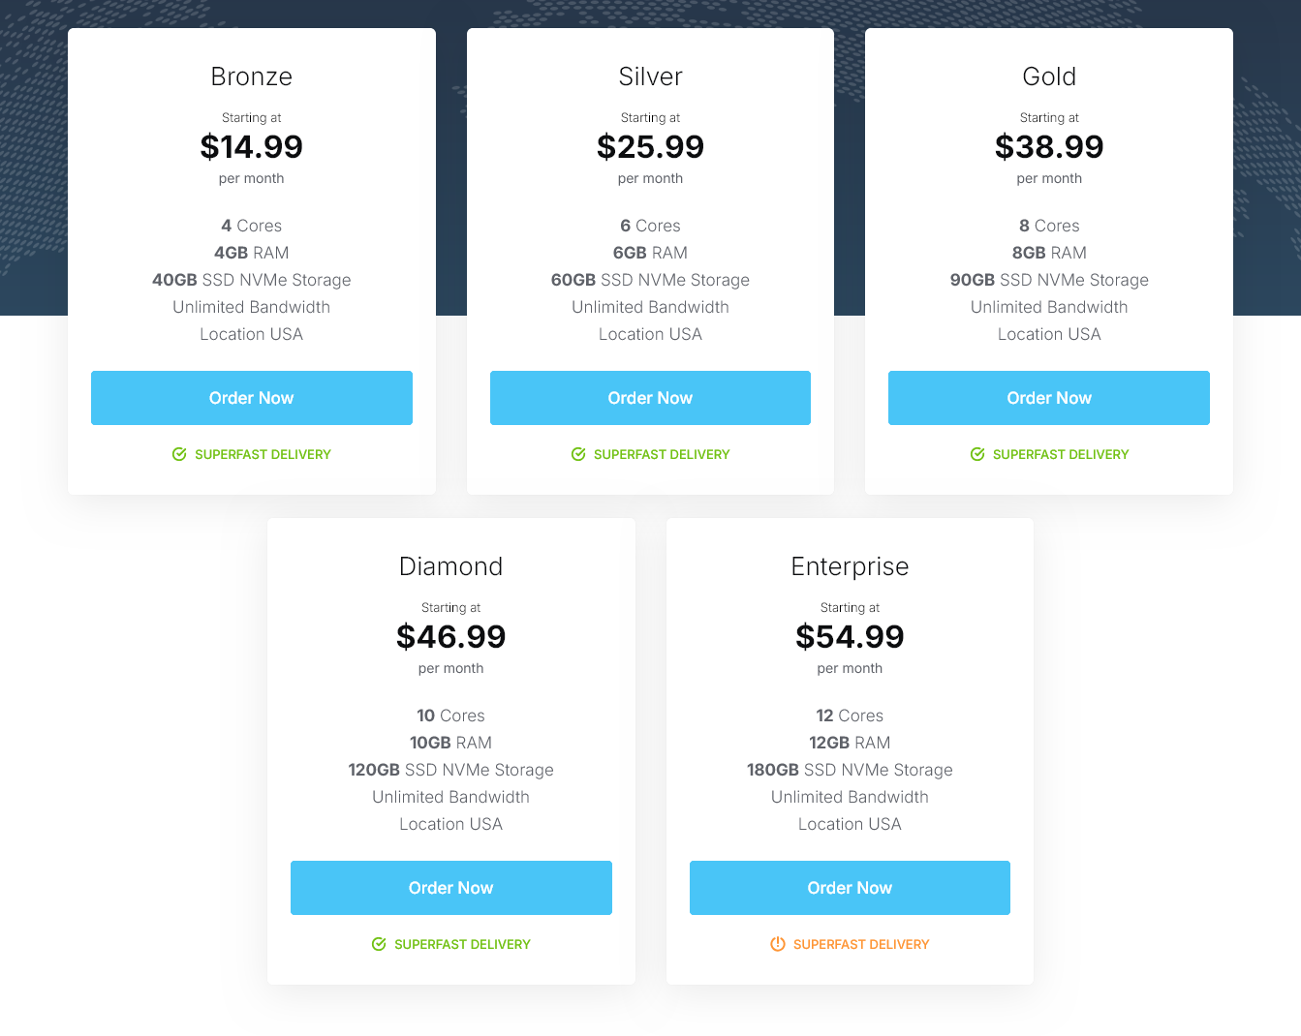The width and height of the screenshot is (1301, 1036).
Task: Order the Bronze plan now
Action: (252, 398)
